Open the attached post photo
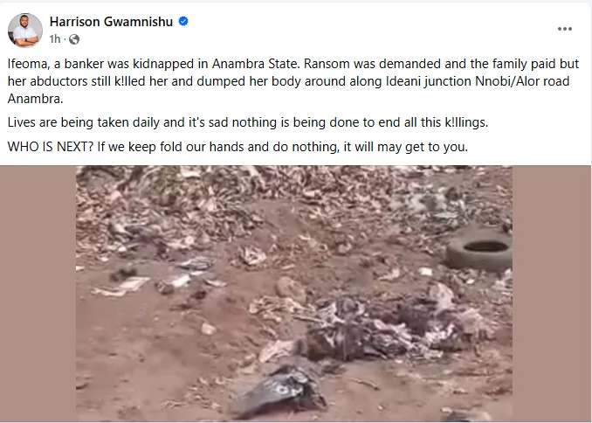Viewport: 592px width, 423px height. 294,294
